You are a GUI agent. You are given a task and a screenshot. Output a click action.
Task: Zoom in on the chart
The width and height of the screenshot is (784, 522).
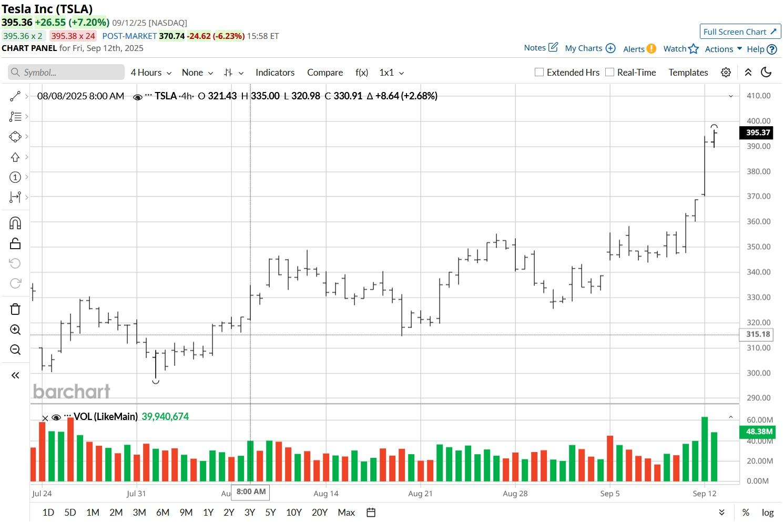[15, 330]
